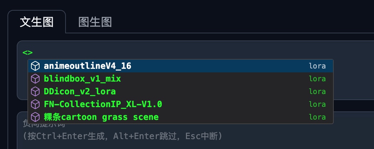Click the lora tag beside DDicon_v2_lora
374x149 pixels.
point(317,92)
